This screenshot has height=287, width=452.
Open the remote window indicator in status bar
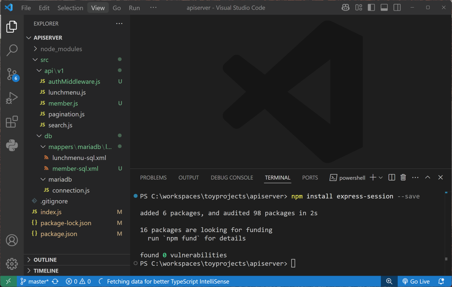8,281
